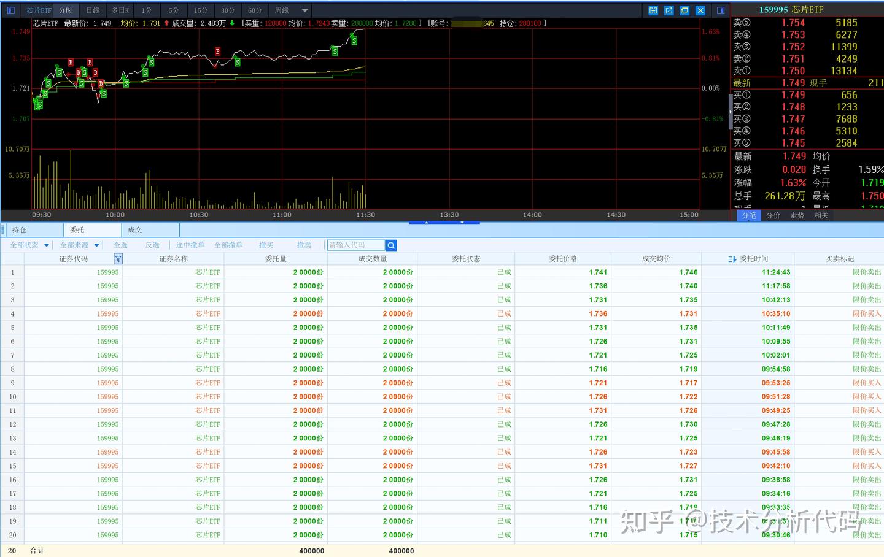
Task: Switch to the 日线 daily chart tab
Action: click(93, 10)
